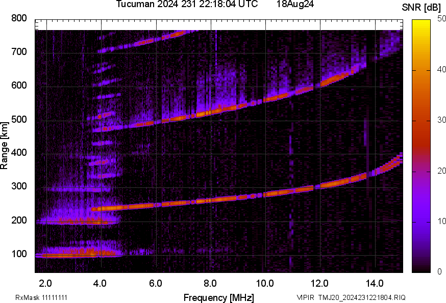Click the file name 'TMJ20_2024231221804.RIQ'

[362, 297]
